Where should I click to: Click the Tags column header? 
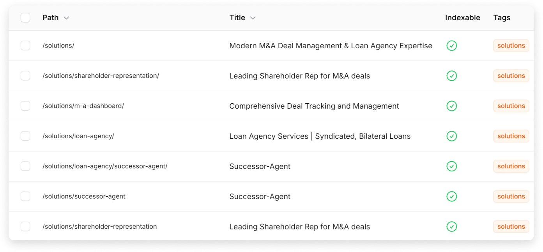(502, 18)
